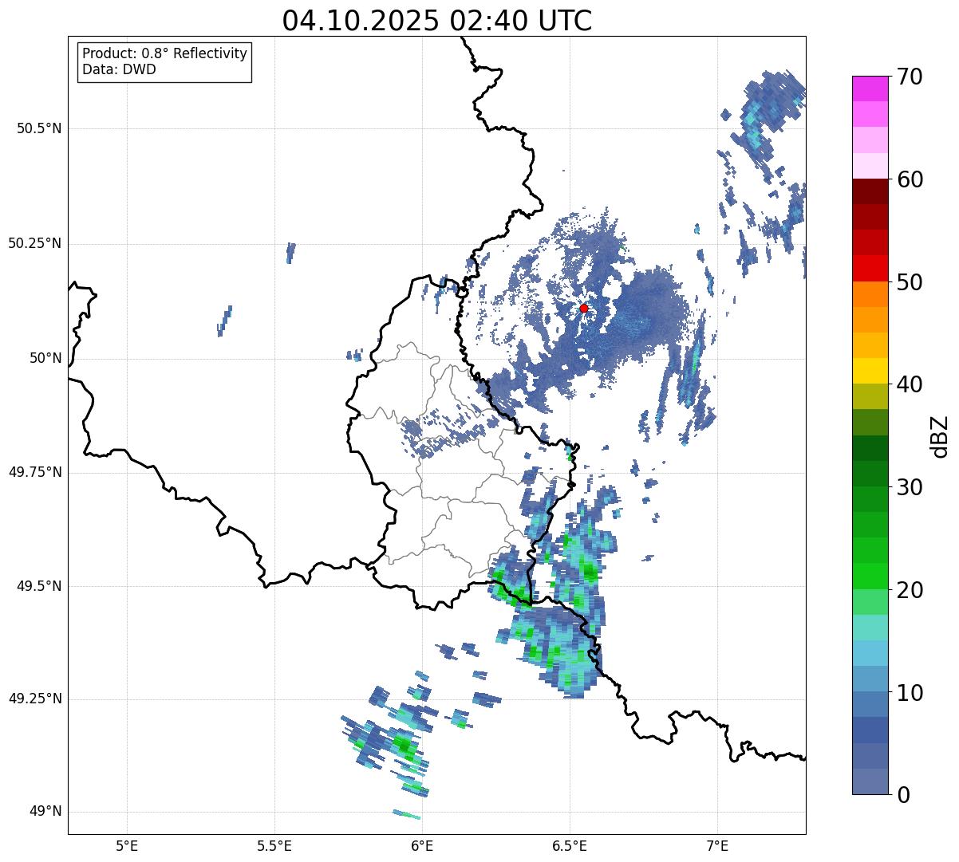Click the colorbar 30 tick label
This screenshot has width=959, height=862.
point(910,487)
